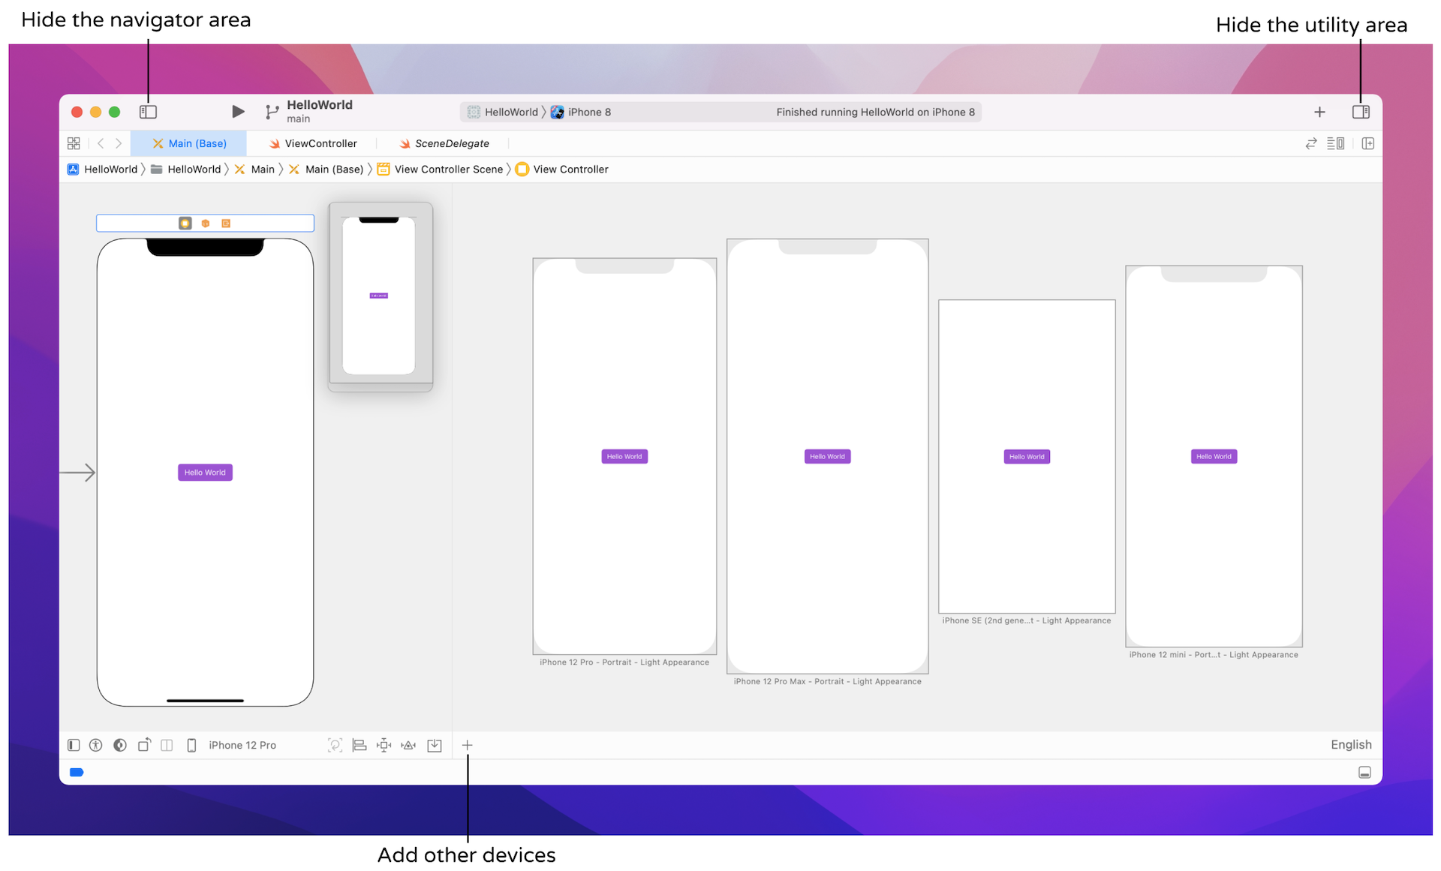Hide the utility inspector area
This screenshot has width=1441, height=871.
[1360, 112]
